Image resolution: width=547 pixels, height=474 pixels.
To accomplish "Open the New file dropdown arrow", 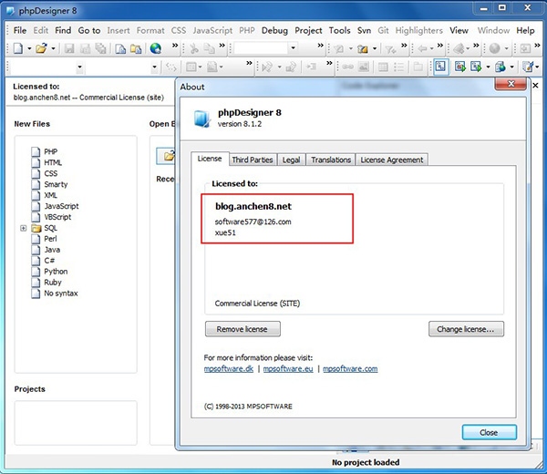I will [x=29, y=48].
